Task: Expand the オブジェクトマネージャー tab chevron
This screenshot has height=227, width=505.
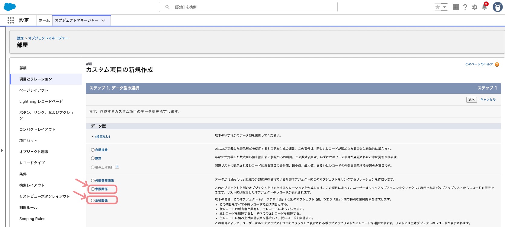Action: (x=103, y=20)
